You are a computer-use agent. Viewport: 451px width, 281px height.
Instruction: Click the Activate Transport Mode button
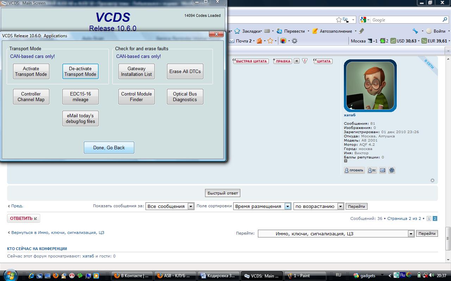point(31,71)
